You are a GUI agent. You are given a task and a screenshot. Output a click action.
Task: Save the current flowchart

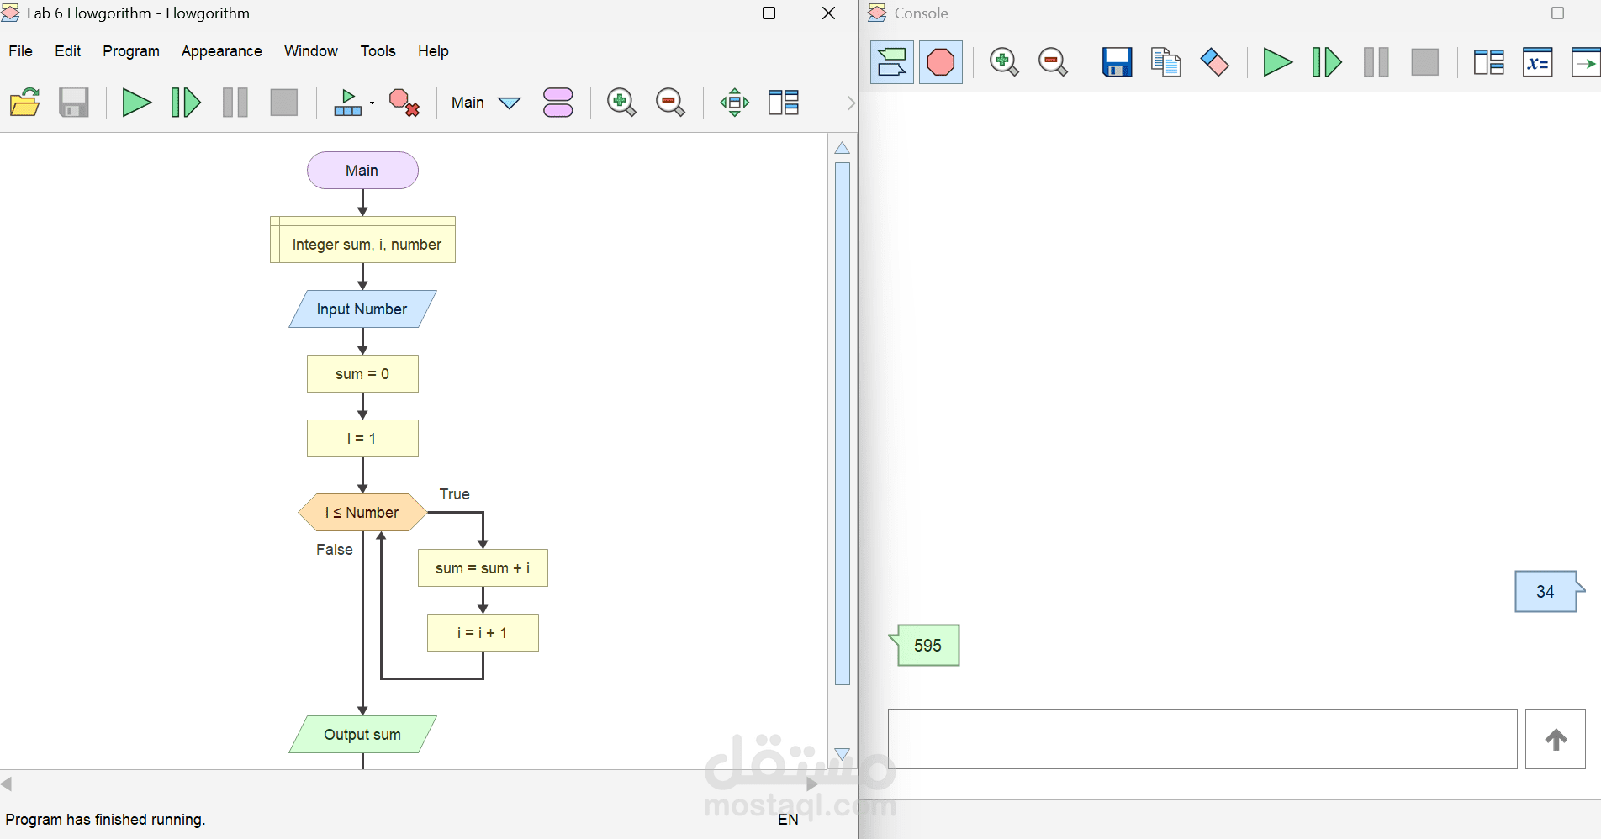coord(74,102)
